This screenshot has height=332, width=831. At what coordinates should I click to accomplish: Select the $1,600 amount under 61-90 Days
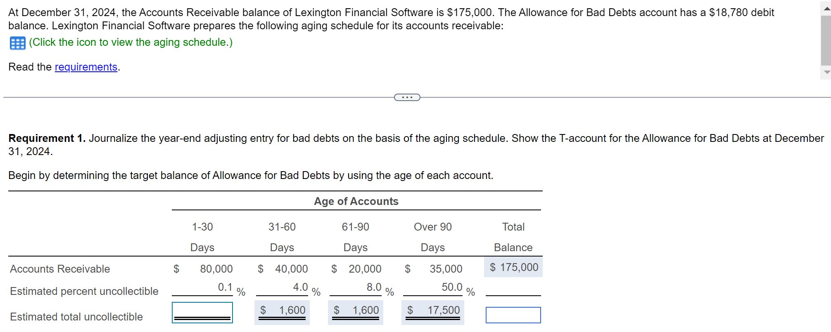click(356, 309)
